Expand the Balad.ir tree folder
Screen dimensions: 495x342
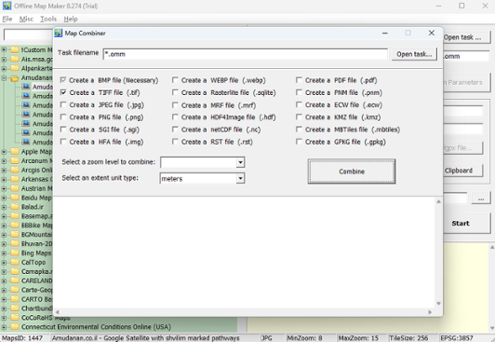click(x=4, y=207)
